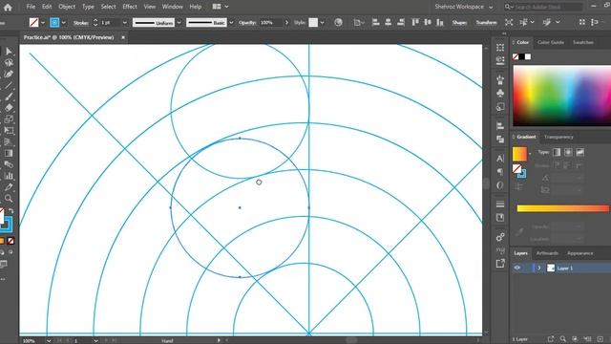Select the Zoom tool
Screen dimensions: 611x344
click(9, 199)
